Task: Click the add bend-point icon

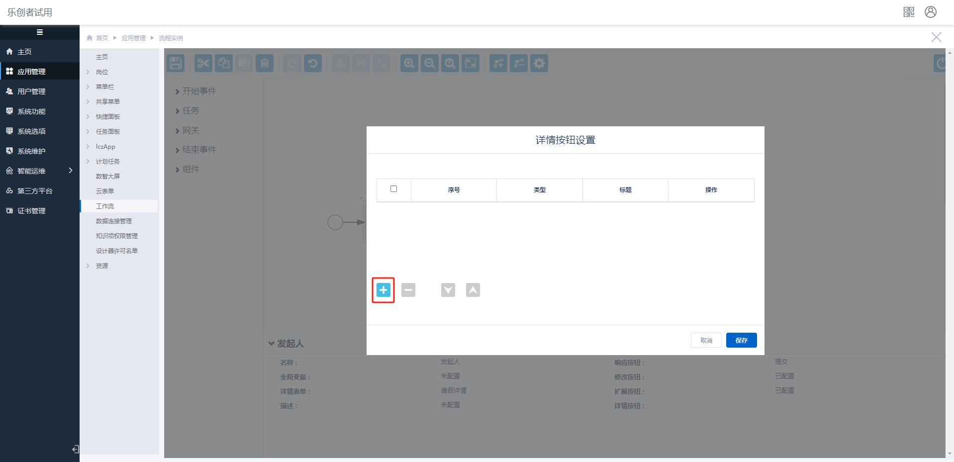Action: point(498,63)
